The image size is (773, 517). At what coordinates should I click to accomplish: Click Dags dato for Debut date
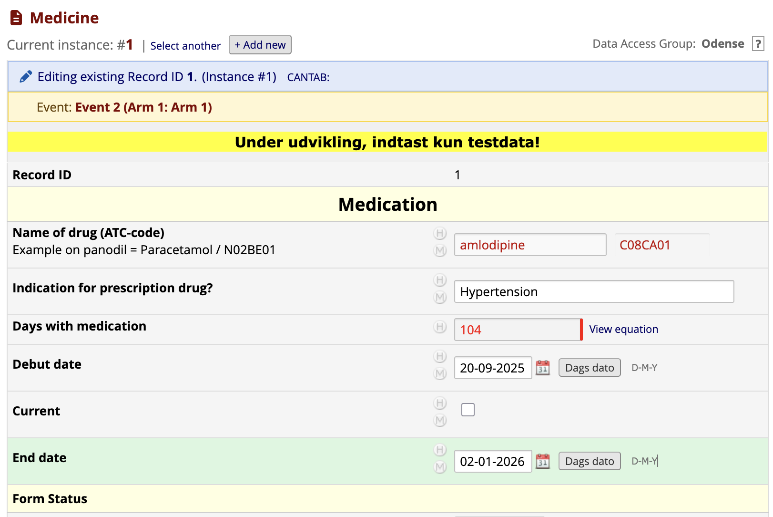[x=589, y=367]
